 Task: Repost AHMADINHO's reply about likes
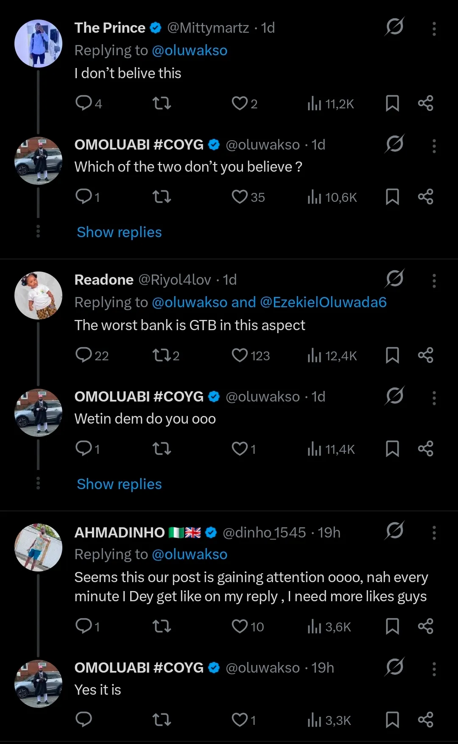162,626
